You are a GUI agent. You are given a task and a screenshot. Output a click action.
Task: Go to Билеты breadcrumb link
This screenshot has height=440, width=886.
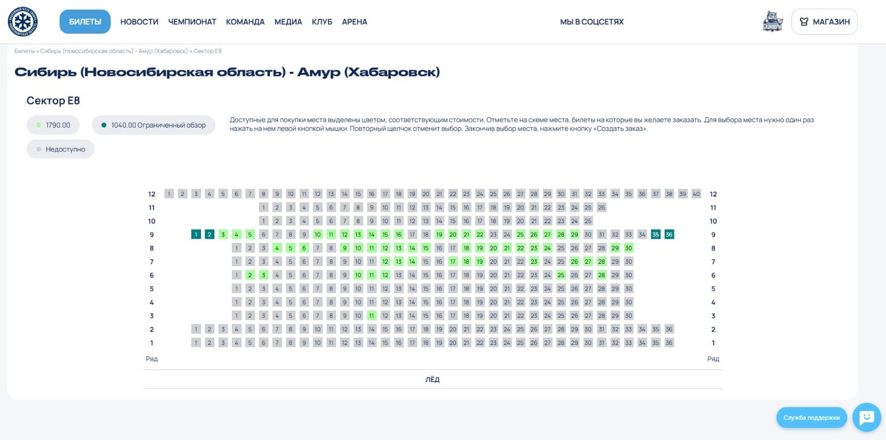(25, 51)
